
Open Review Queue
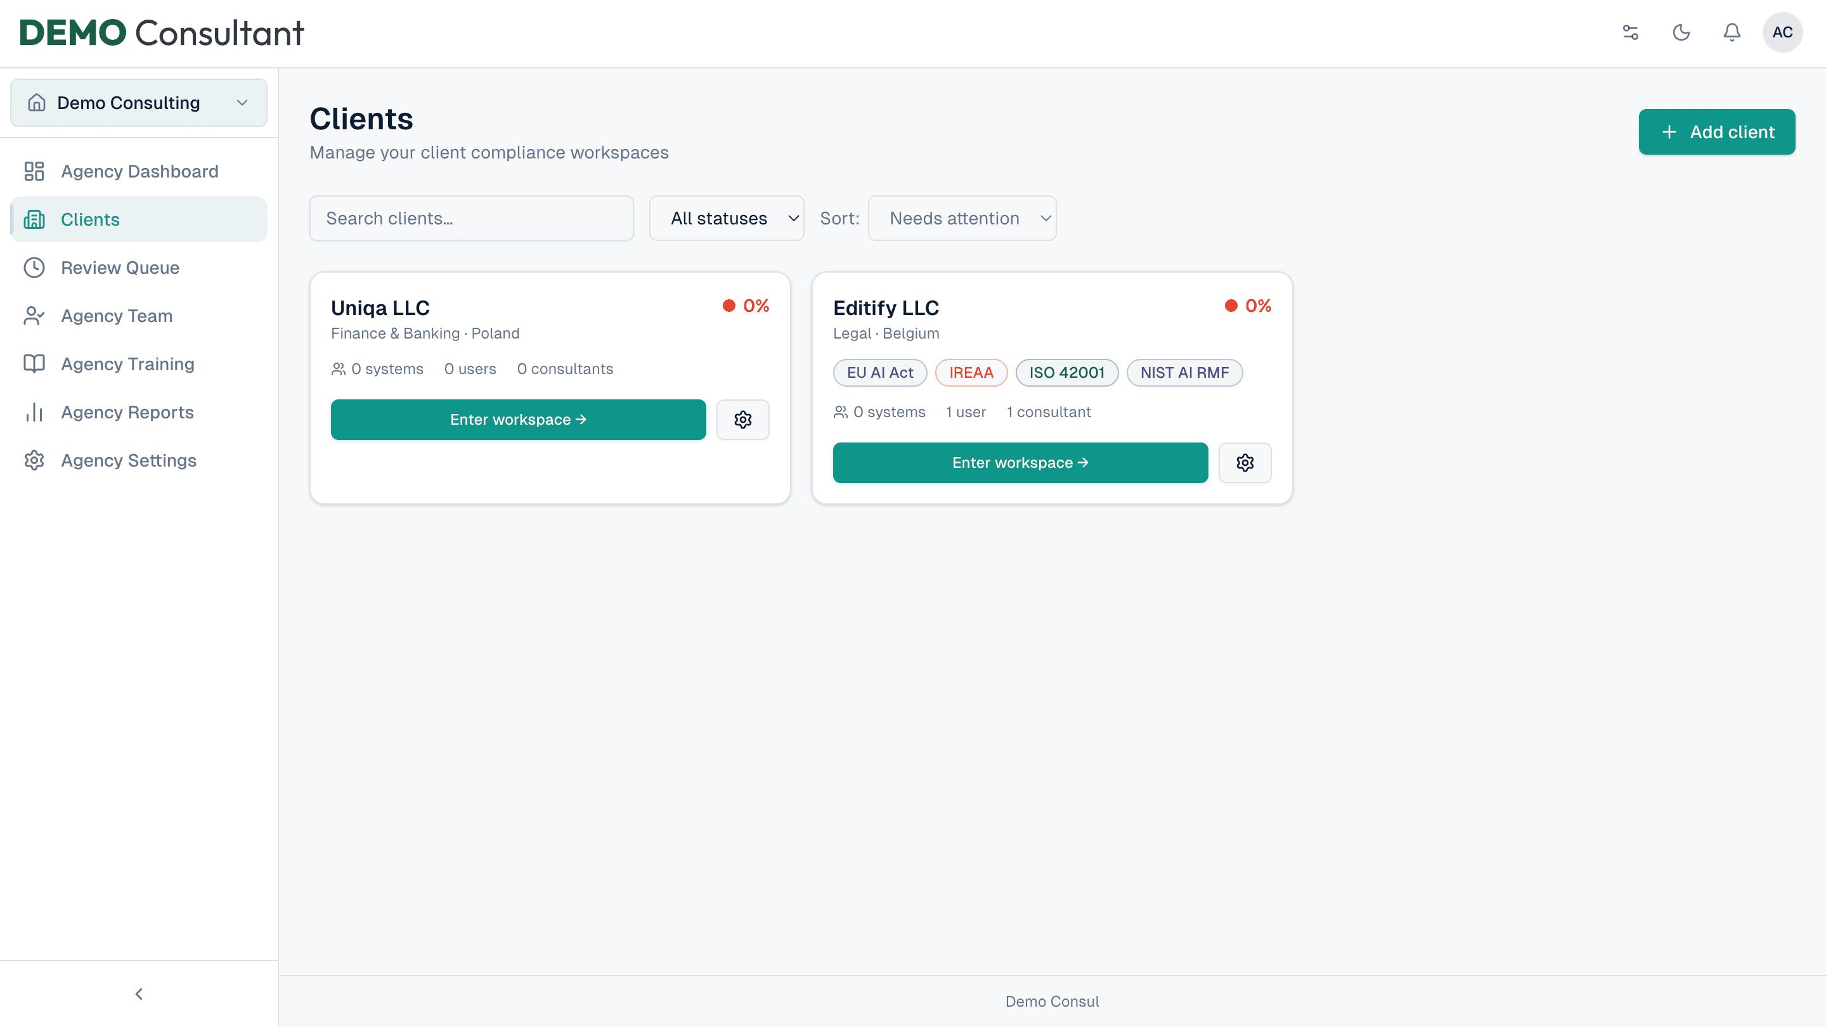pyautogui.click(x=139, y=268)
